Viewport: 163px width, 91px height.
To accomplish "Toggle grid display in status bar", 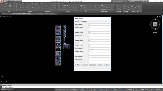I will pos(78,89).
